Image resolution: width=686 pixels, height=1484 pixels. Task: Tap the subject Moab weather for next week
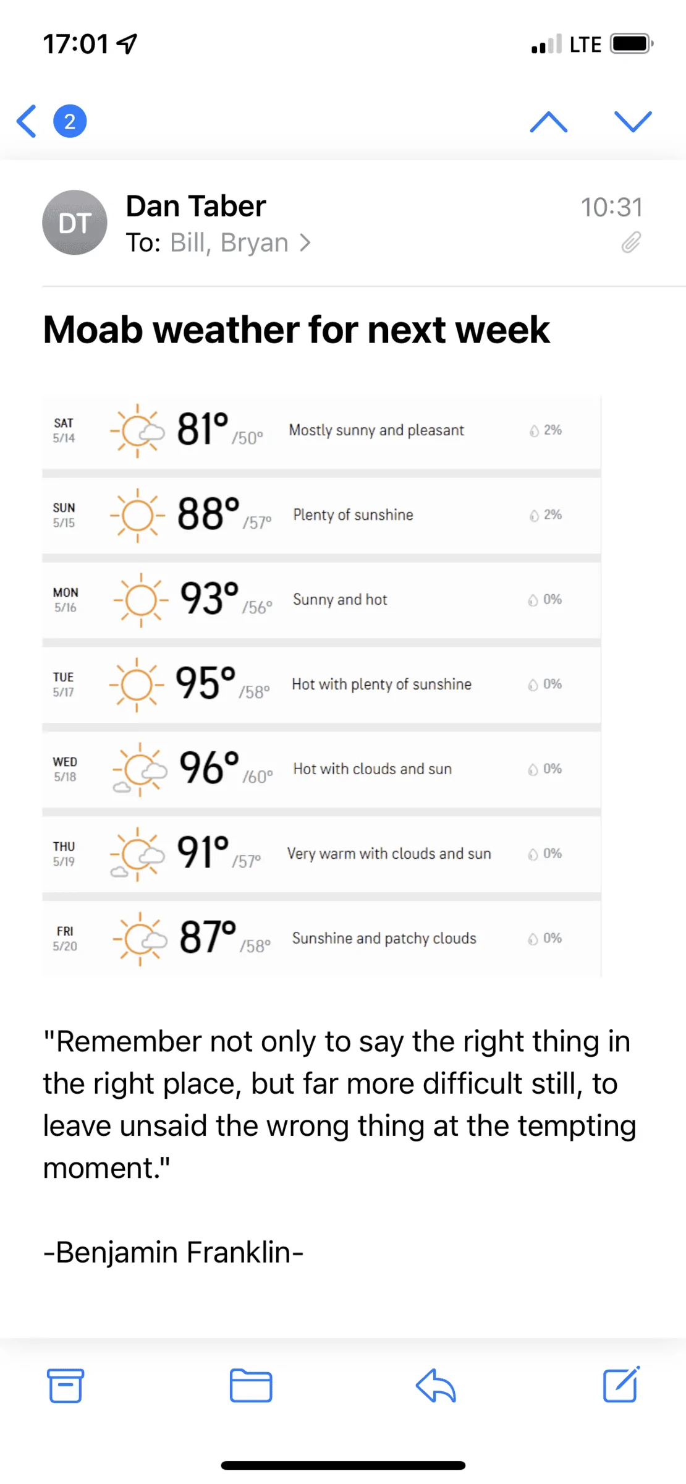[x=296, y=330]
